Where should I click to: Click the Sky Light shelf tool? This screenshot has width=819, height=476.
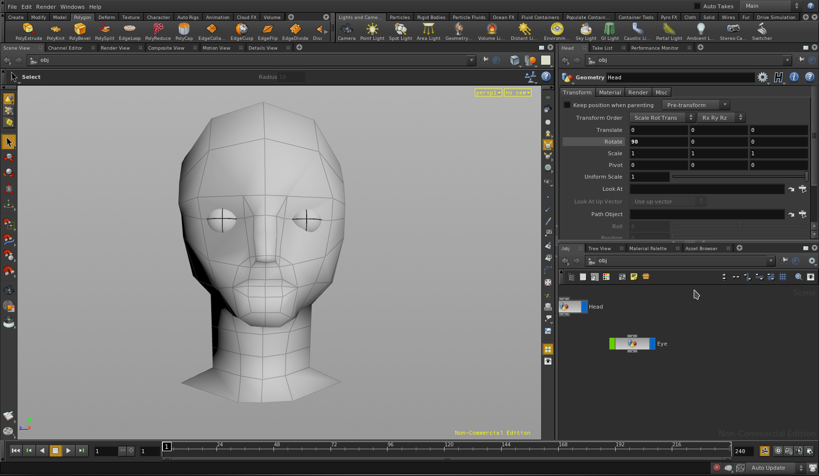click(x=585, y=29)
